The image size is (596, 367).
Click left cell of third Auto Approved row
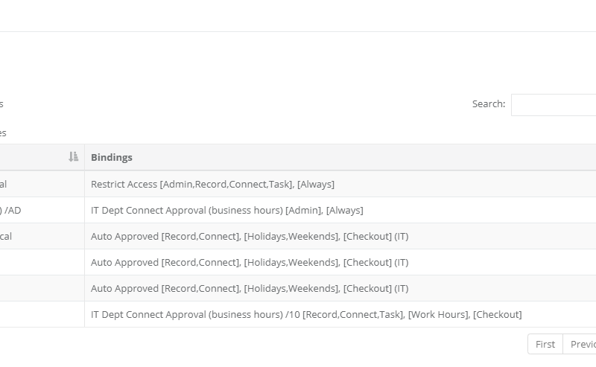click(37, 288)
